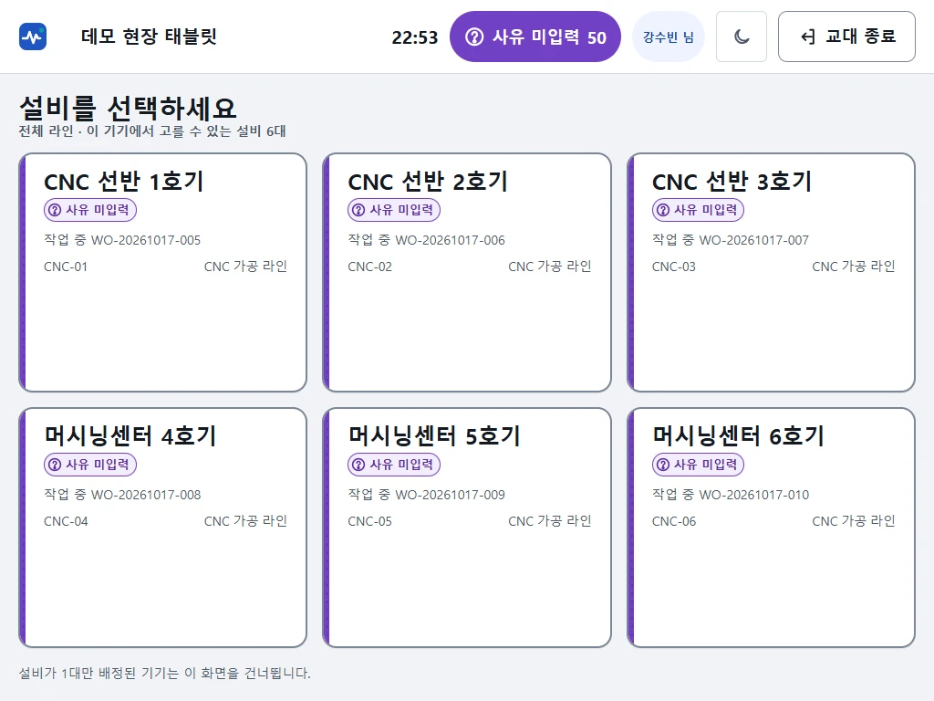Viewport: 934px width, 701px height.
Task: Click footer note about 설비가 1대만 배정된 기기
Action: pyautogui.click(x=165, y=673)
